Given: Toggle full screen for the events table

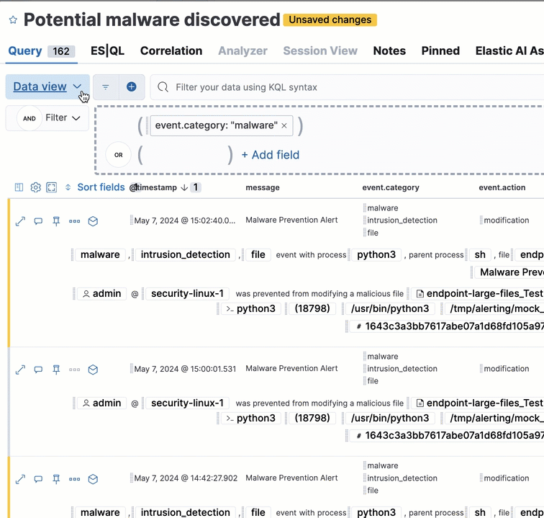Looking at the screenshot, I should [x=51, y=187].
